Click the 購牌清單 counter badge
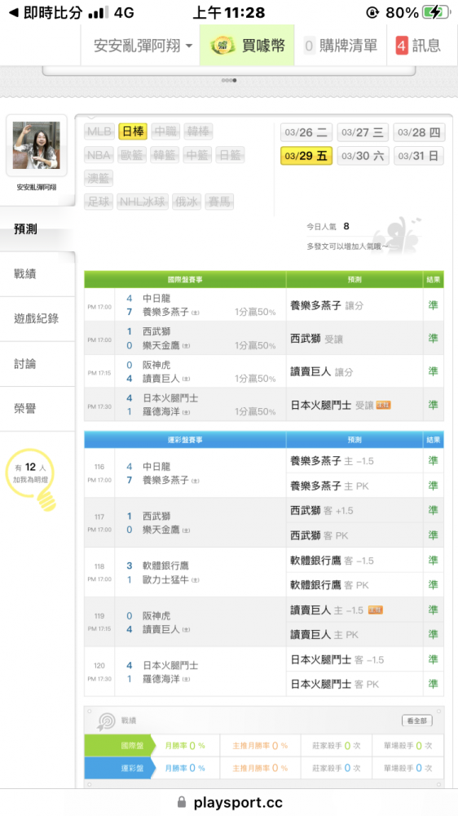 pos(309,46)
